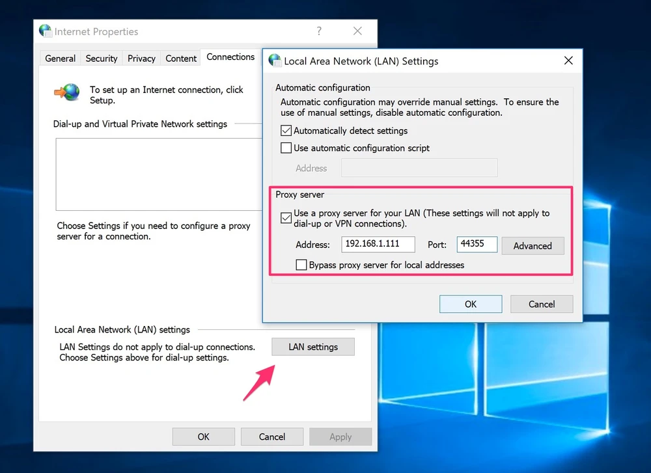Cancel the LAN Settings dialog
Viewport: 651px width, 473px height.
pyautogui.click(x=541, y=304)
